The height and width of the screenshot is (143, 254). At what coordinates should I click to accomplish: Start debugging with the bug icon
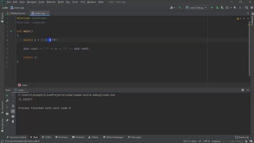[217, 8]
